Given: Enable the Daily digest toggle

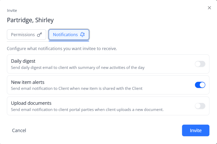Looking at the screenshot, I should point(200,64).
